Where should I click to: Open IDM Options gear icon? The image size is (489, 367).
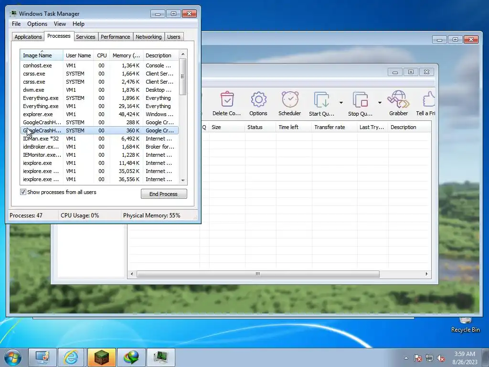[x=258, y=99]
